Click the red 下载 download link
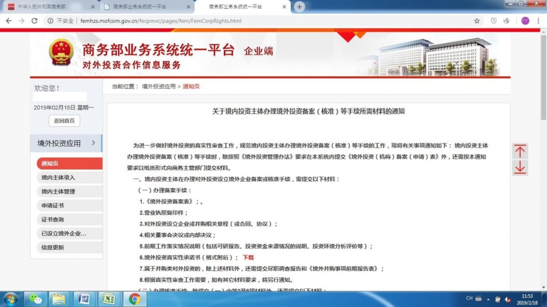This screenshot has height=307, width=547. 248,258
